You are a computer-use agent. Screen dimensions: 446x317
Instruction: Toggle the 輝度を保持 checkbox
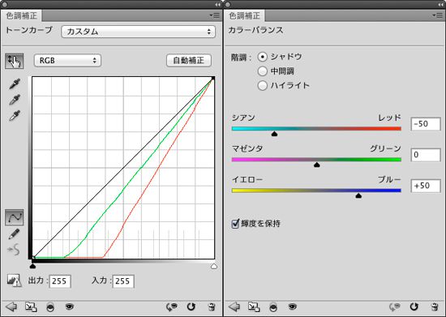(235, 224)
